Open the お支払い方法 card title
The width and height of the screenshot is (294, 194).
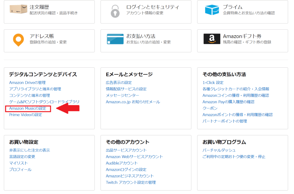(x=141, y=36)
